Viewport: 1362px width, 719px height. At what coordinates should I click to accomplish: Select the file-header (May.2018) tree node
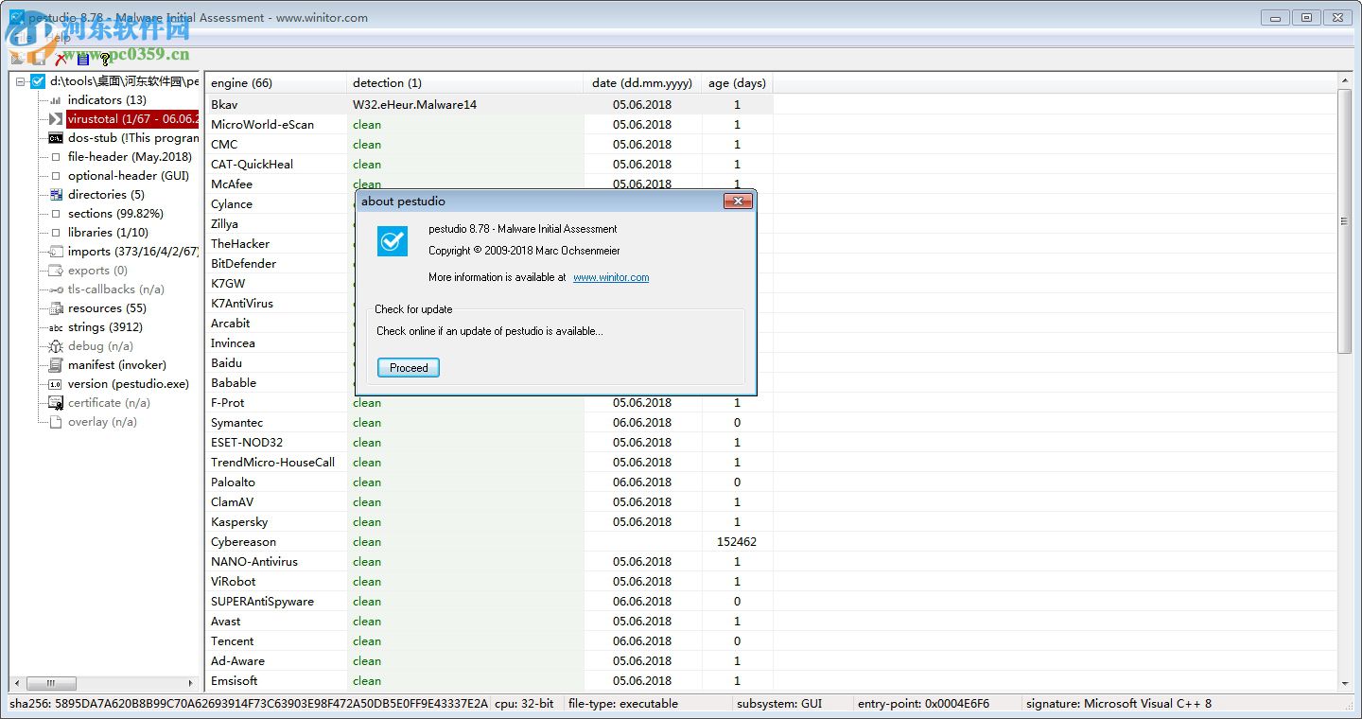tap(130, 157)
